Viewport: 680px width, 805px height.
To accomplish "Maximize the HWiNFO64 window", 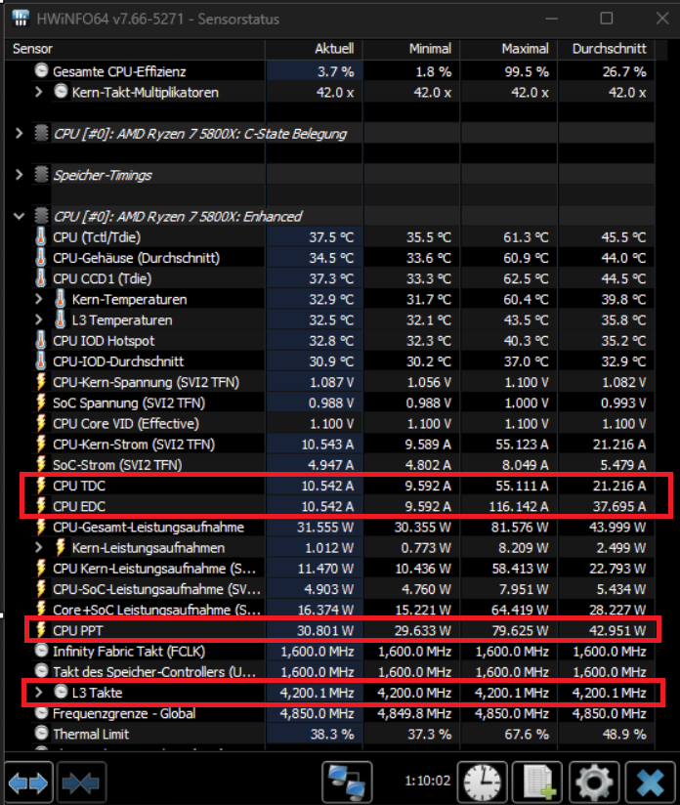I will pyautogui.click(x=607, y=19).
